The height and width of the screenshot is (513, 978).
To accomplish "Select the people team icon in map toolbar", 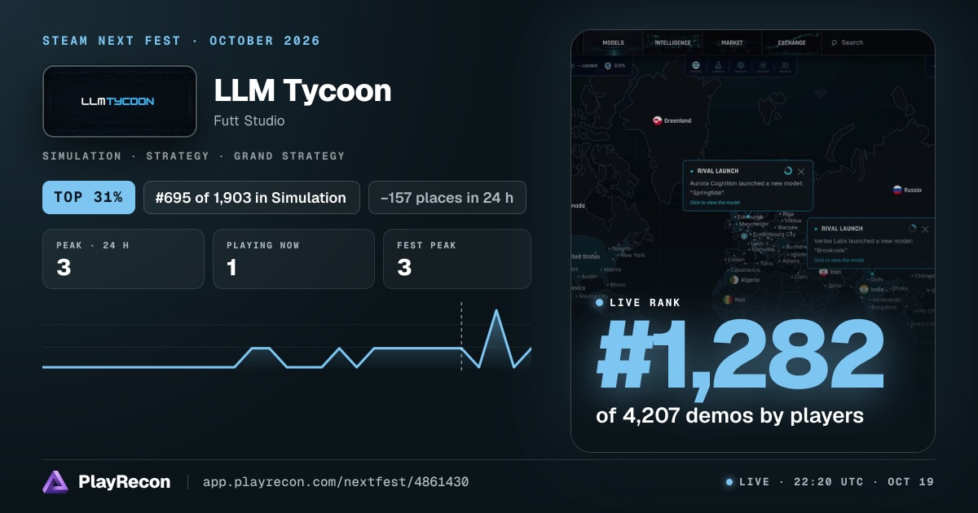I will (x=785, y=65).
